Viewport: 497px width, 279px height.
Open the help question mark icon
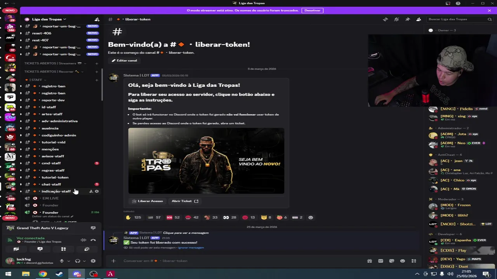(x=458, y=3)
